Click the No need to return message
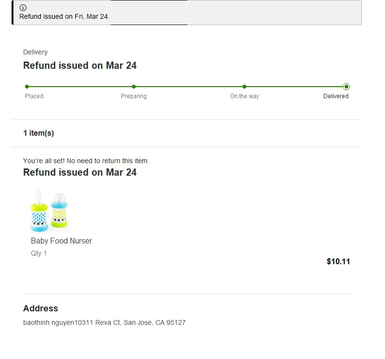Viewport: 385px width, 359px height. pos(85,161)
